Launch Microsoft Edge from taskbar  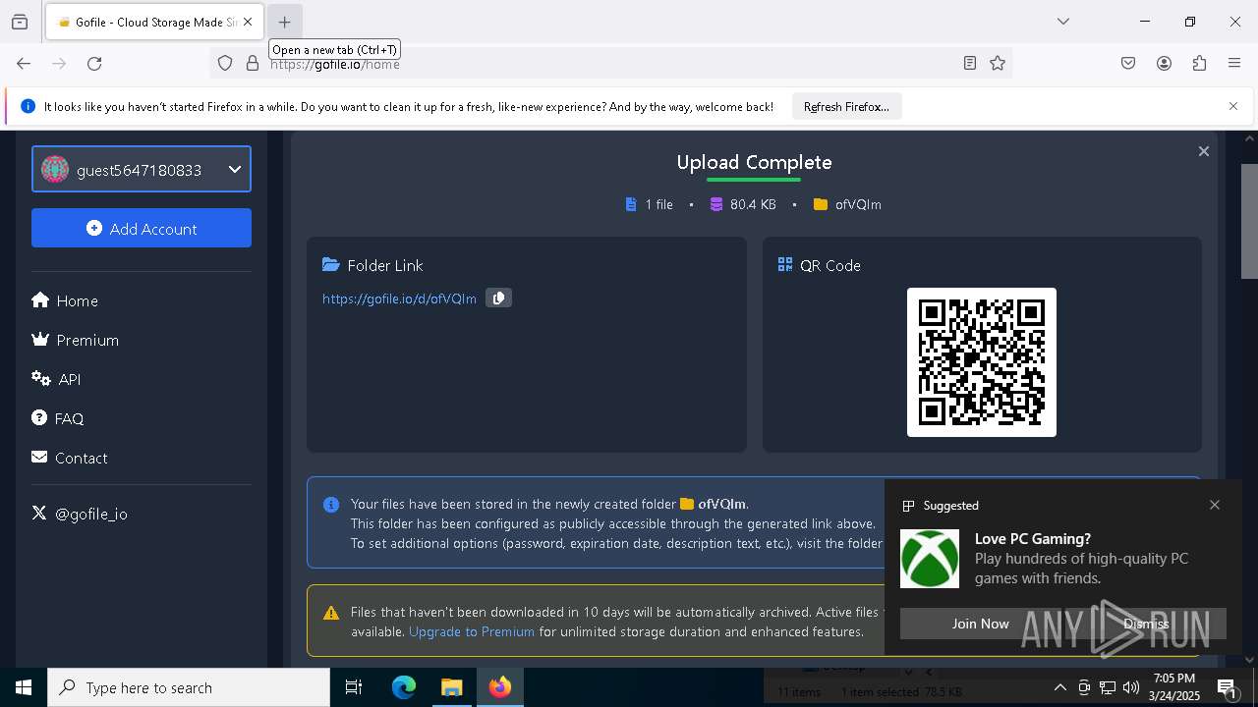coord(404,687)
